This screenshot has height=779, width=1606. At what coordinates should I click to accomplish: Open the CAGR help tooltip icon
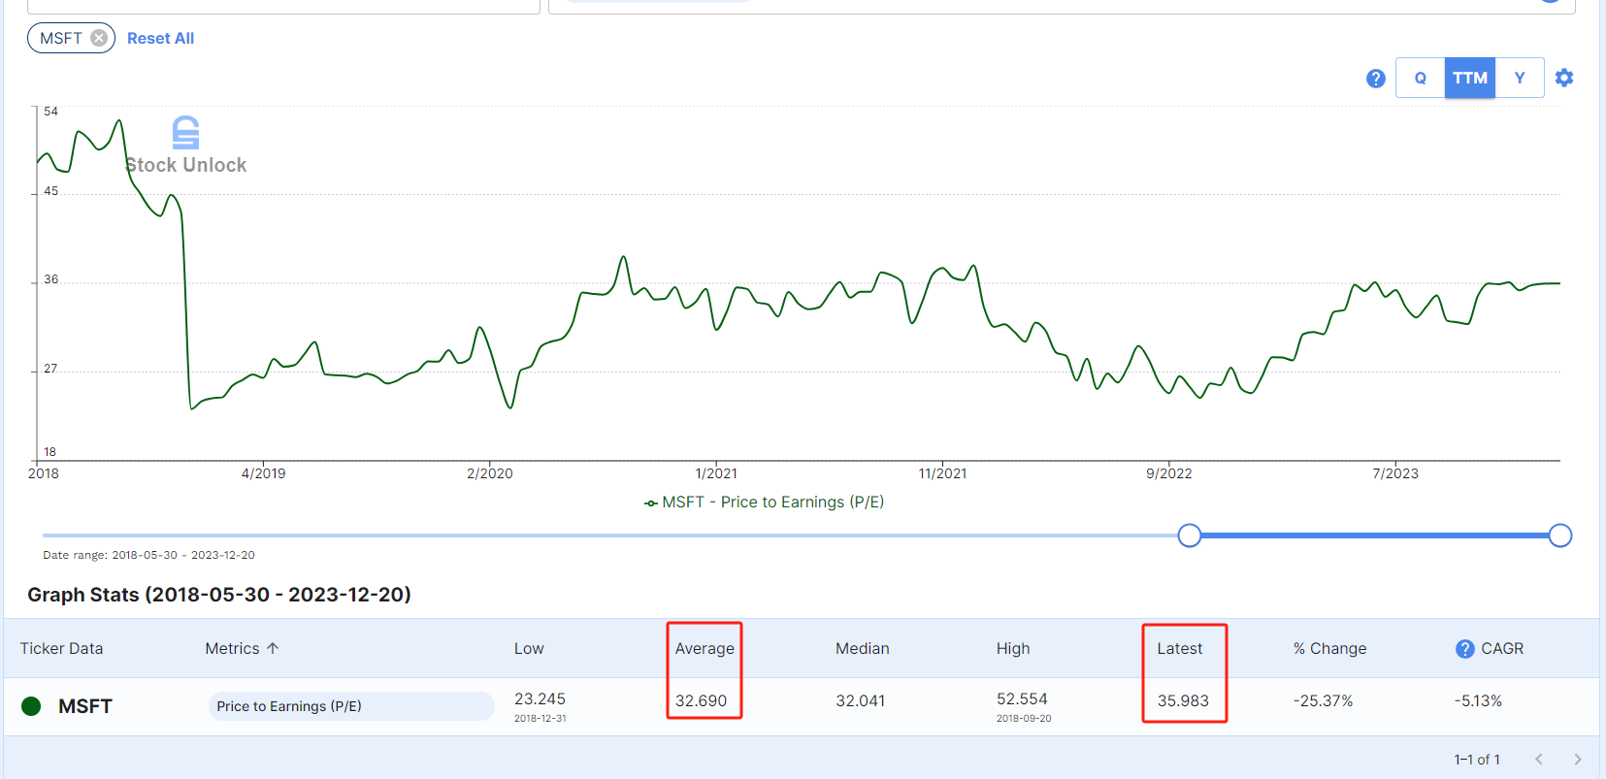(x=1465, y=649)
